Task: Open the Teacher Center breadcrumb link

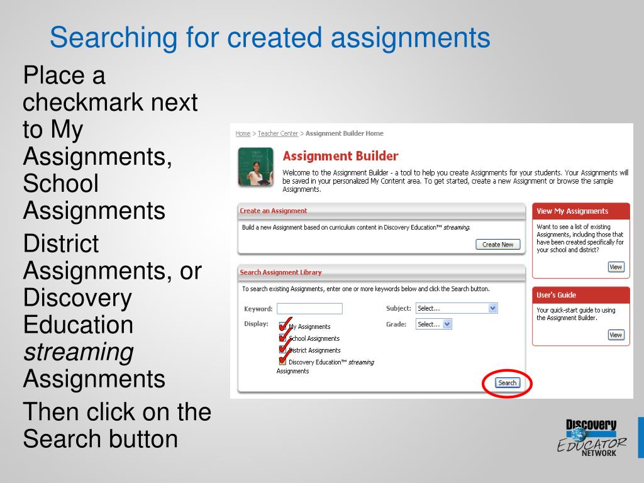Action: tap(277, 133)
